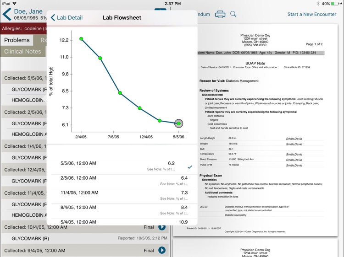Go back to Lab Detail

[x=67, y=18]
